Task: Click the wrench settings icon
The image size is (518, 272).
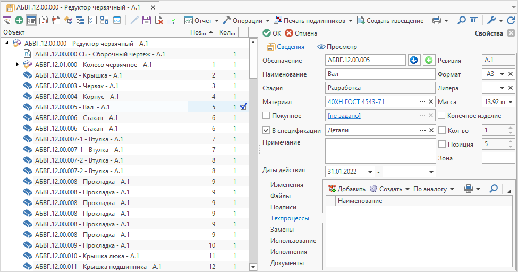Action: tap(491, 21)
